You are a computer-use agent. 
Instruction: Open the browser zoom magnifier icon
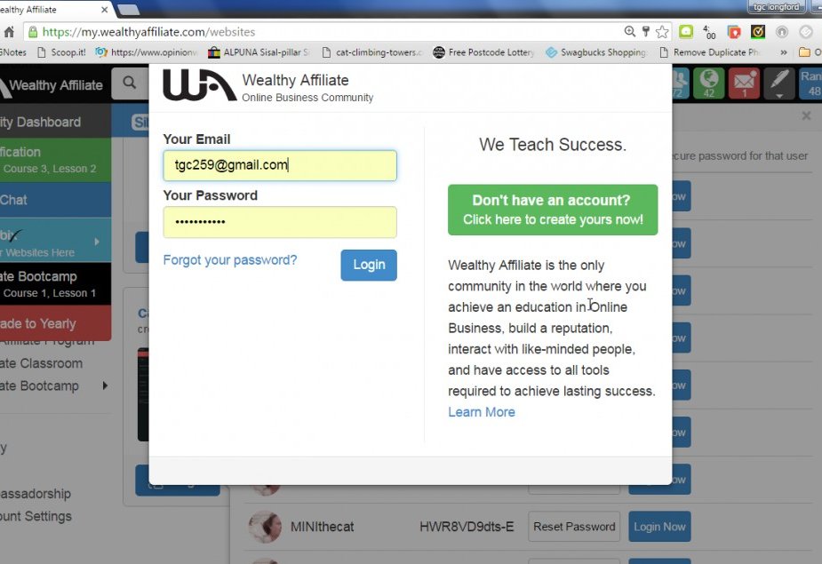point(629,31)
